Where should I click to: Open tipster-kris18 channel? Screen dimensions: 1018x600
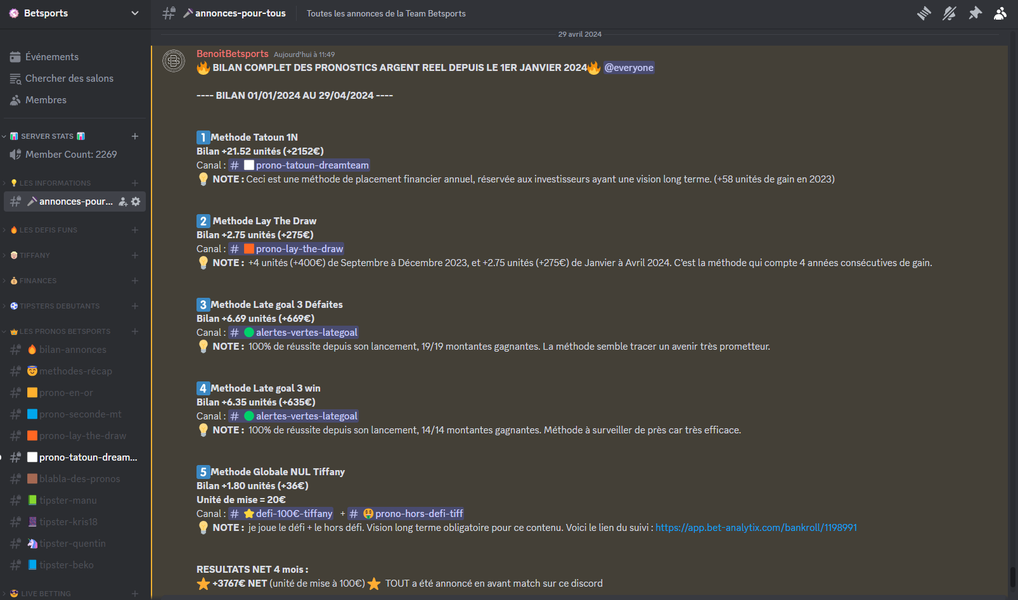click(x=75, y=522)
